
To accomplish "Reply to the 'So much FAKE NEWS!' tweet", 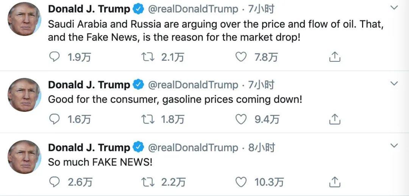I will (x=55, y=182).
